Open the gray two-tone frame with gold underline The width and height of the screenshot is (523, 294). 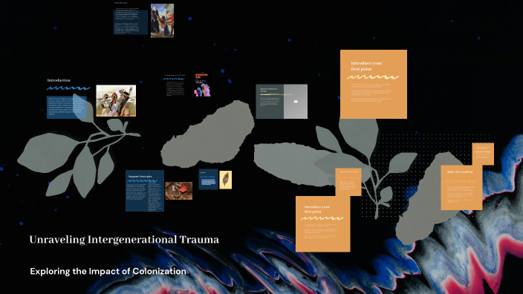tap(282, 101)
